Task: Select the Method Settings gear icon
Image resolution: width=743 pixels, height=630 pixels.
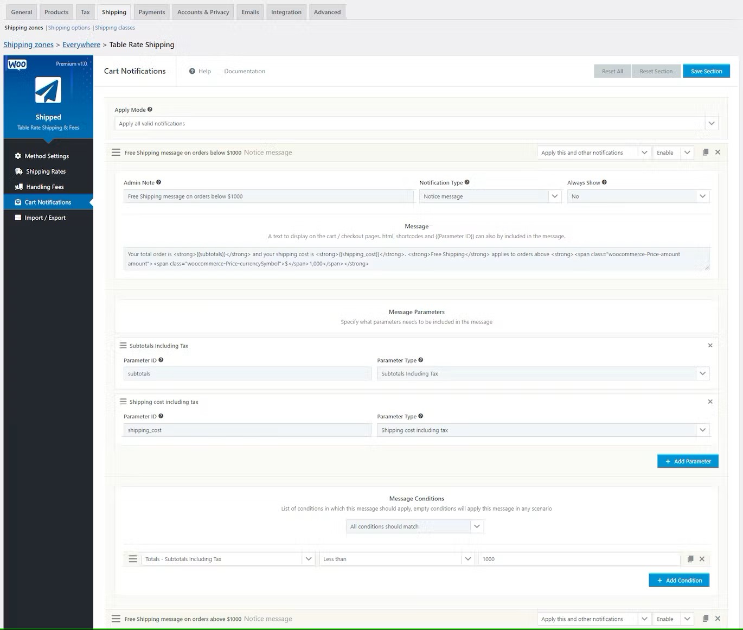Action: coord(17,156)
